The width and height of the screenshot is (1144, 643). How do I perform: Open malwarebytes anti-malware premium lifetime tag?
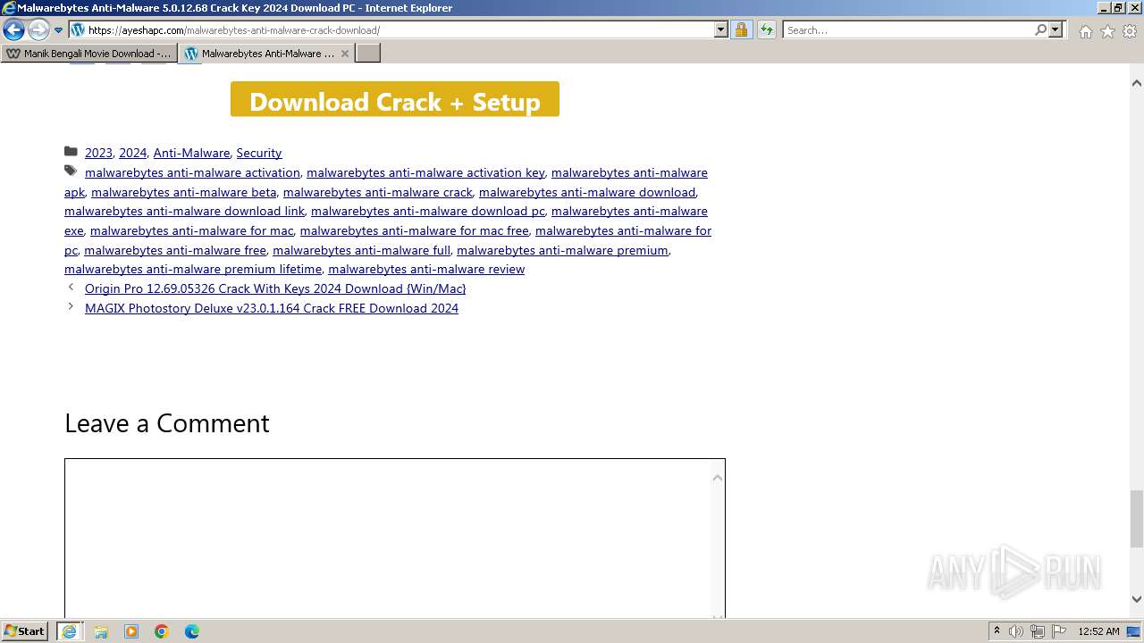click(x=193, y=269)
